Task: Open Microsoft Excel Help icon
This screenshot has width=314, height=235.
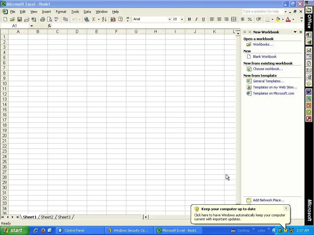Action: (x=120, y=19)
